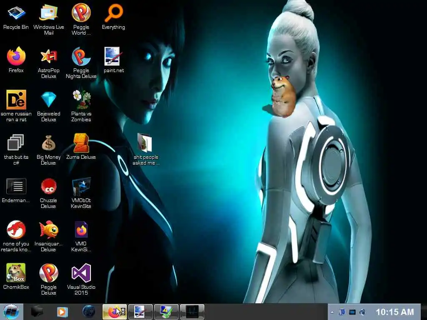Click the Windows Start orb
The width and height of the screenshot is (427, 320).
10,312
